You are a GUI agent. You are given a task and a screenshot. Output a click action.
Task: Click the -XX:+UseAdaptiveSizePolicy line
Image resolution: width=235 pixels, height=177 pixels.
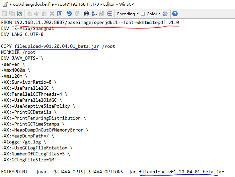pyautogui.click(x=38, y=106)
